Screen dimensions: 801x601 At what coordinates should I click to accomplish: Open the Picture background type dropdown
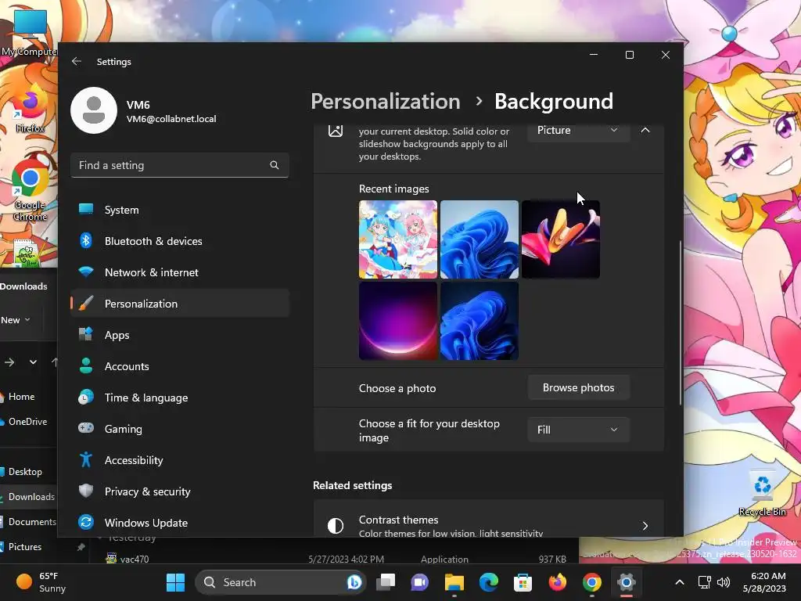click(x=578, y=131)
